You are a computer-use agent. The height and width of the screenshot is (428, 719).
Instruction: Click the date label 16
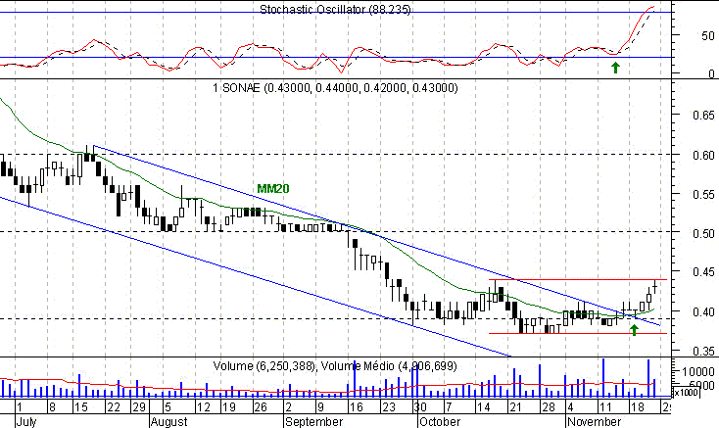pos(357,407)
